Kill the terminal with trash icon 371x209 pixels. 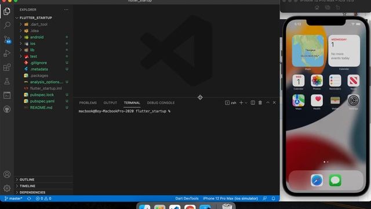tap(260, 103)
